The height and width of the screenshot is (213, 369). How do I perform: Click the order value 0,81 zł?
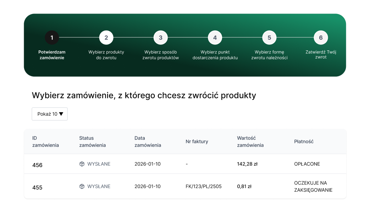tap(244, 186)
